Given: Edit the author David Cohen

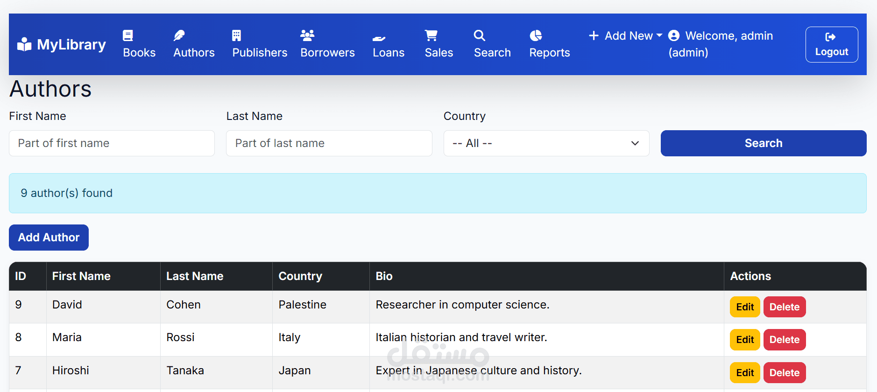Looking at the screenshot, I should tap(744, 307).
